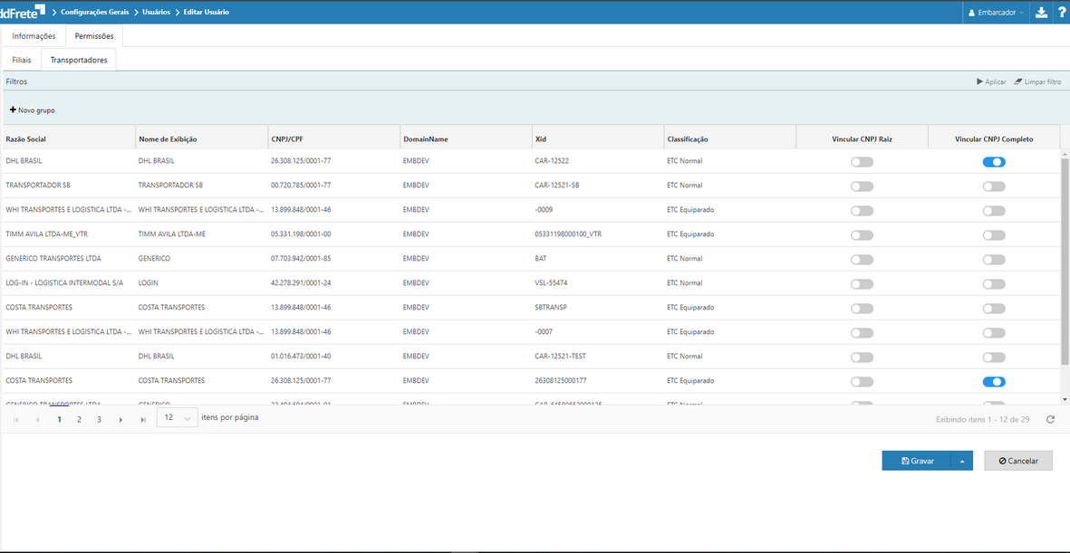1070x553 pixels.
Task: Jump to last page arrow icon
Action: (143, 420)
